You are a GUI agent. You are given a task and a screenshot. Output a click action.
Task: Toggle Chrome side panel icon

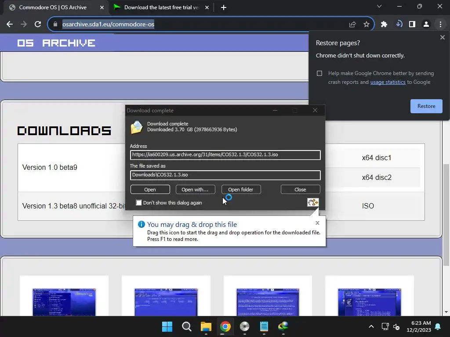(x=412, y=25)
